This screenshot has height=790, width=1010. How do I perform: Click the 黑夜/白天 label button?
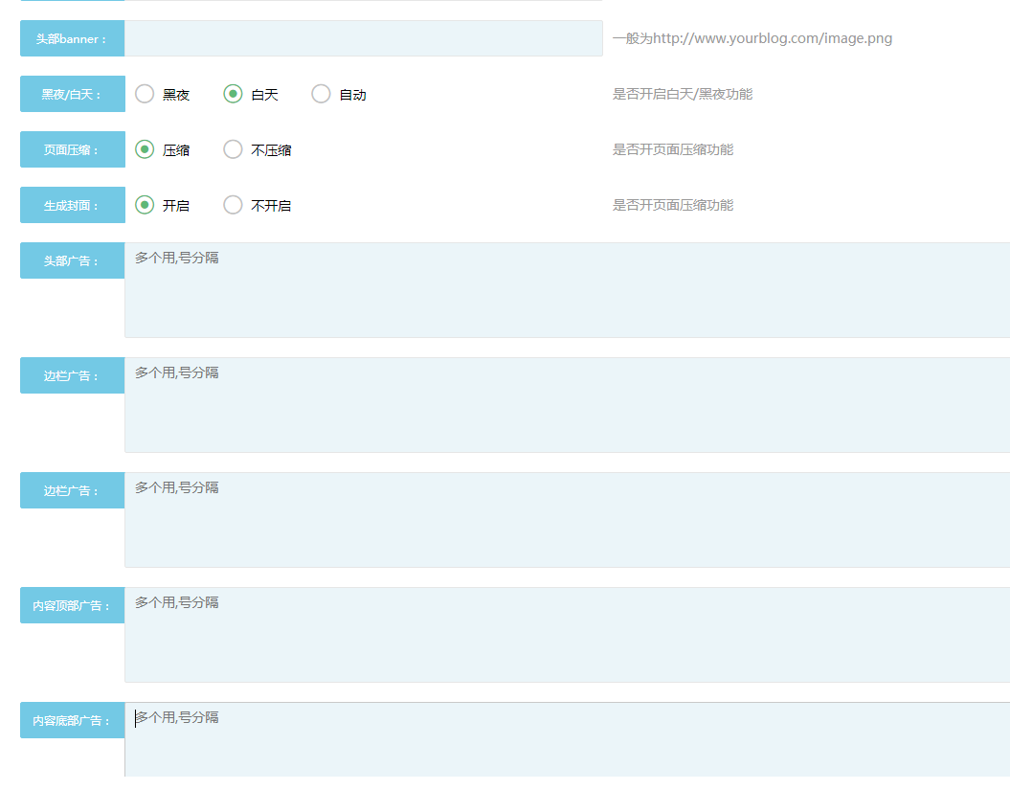coord(72,94)
